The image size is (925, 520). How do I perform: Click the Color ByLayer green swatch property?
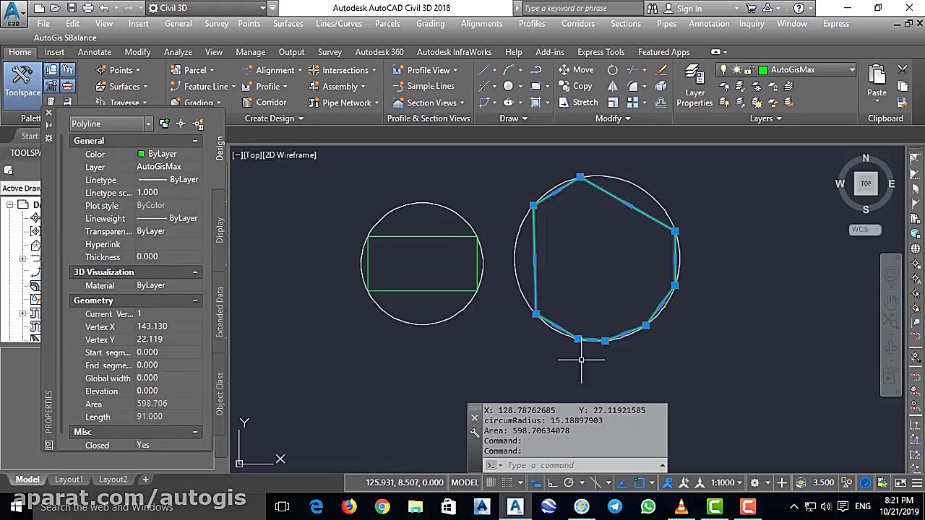141,154
